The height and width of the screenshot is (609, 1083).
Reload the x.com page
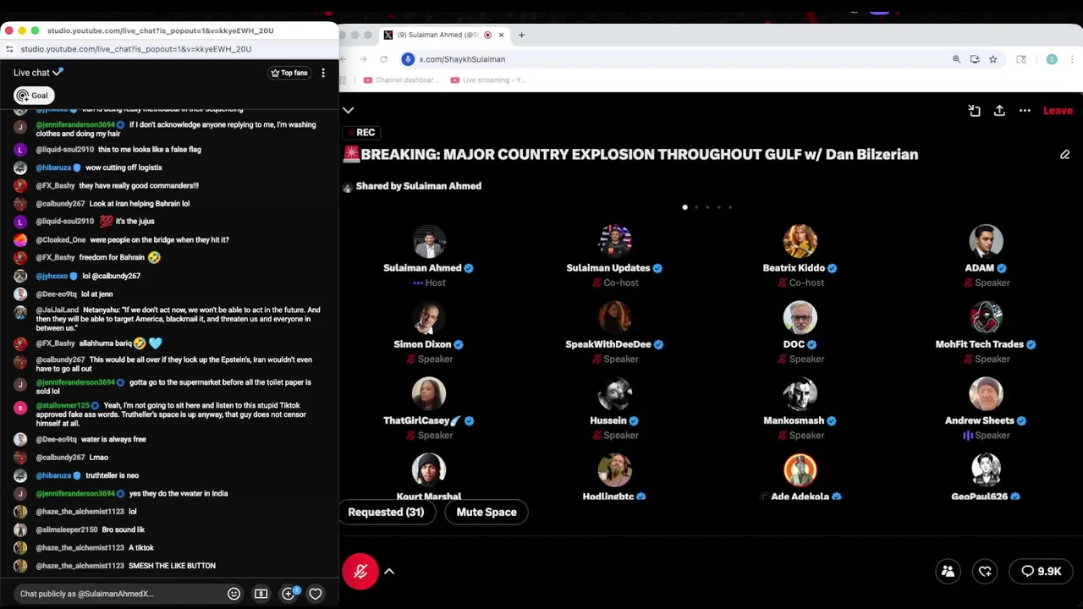pyautogui.click(x=383, y=59)
